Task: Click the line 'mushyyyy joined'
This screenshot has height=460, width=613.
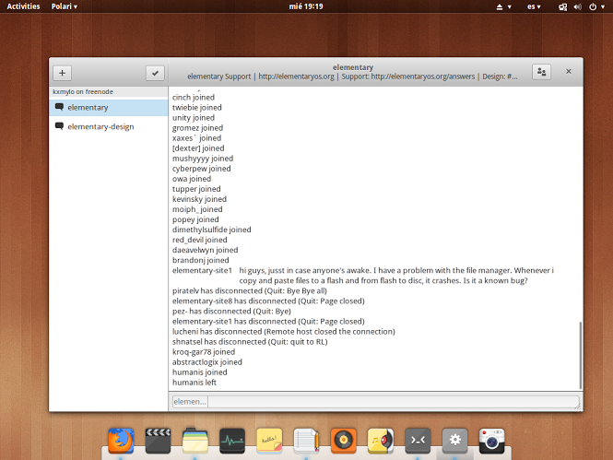Action: click(203, 159)
